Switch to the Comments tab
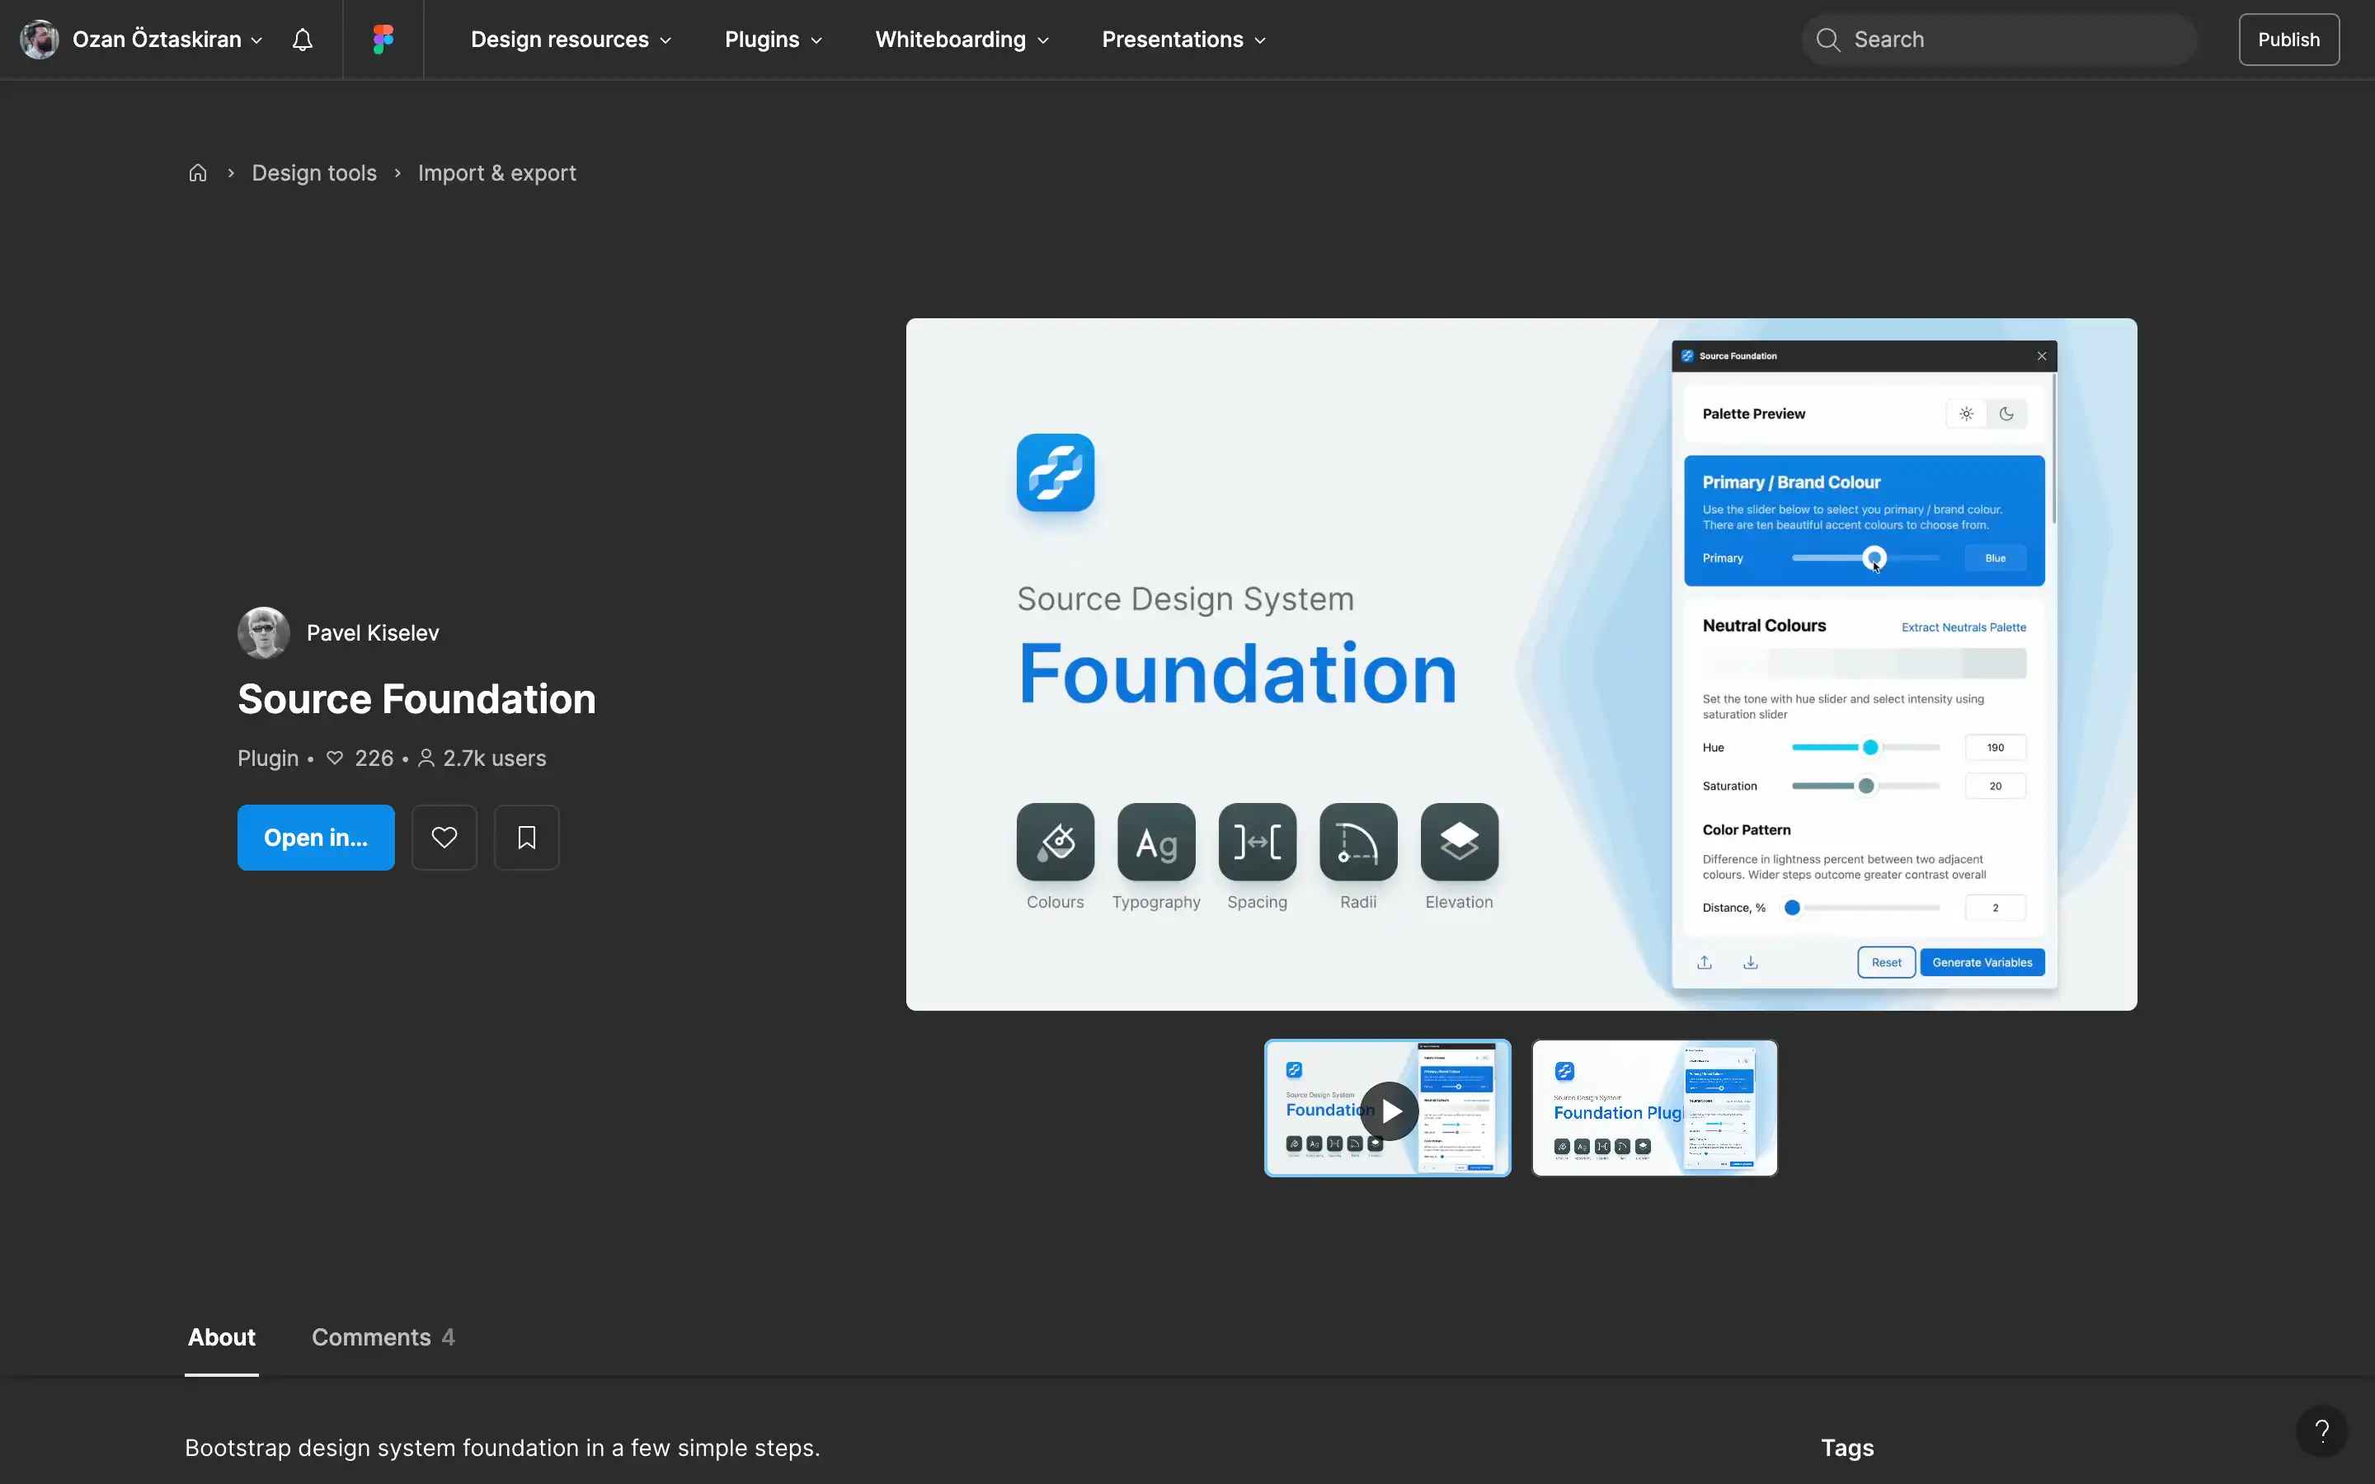The width and height of the screenshot is (2375, 1484). point(383,1336)
